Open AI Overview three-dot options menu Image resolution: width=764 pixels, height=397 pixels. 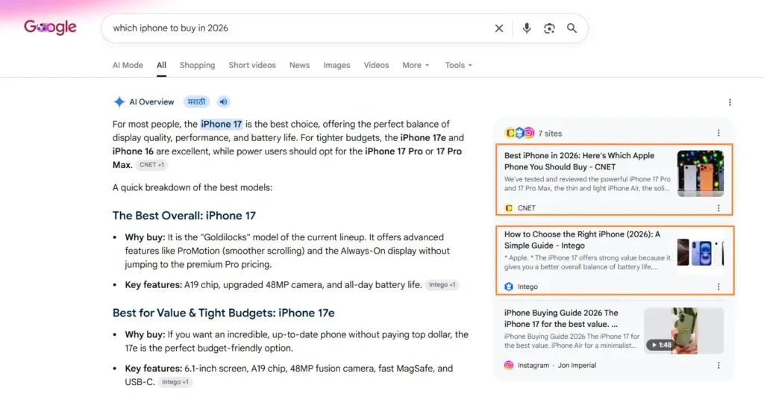point(730,102)
